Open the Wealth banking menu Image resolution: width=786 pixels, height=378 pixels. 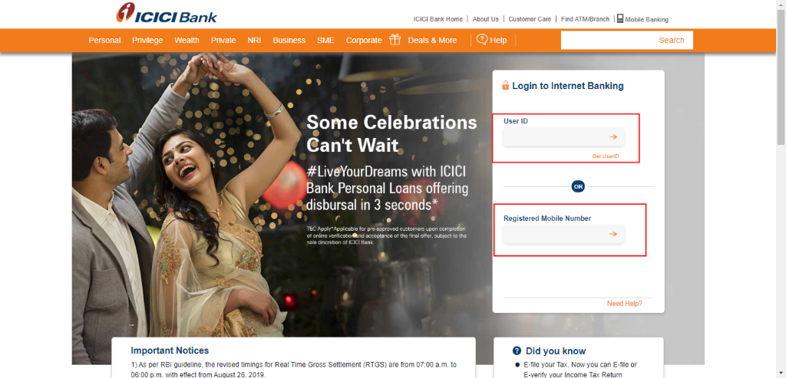coord(187,41)
